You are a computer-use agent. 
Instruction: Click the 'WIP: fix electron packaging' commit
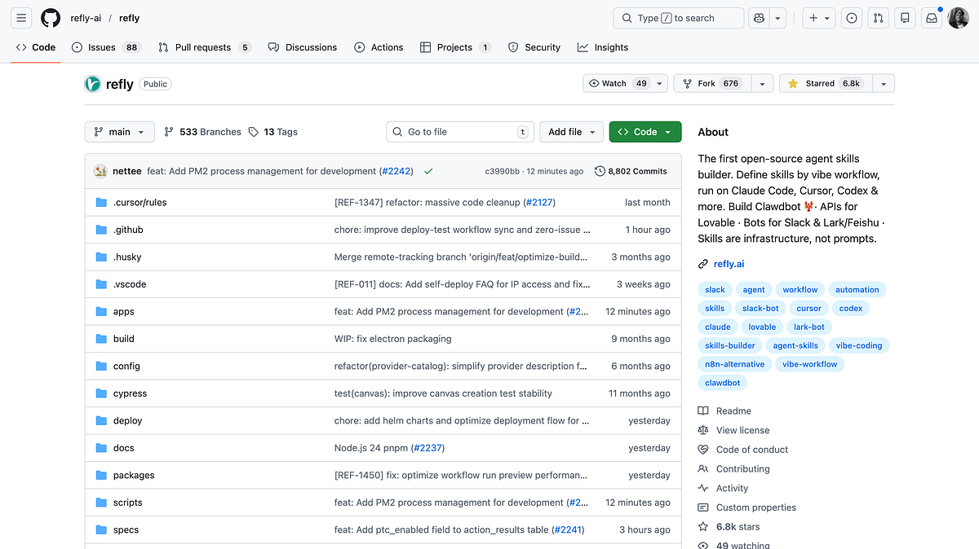(392, 339)
